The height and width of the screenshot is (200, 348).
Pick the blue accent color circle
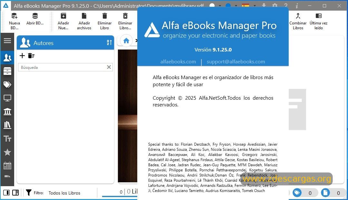[228, 6]
